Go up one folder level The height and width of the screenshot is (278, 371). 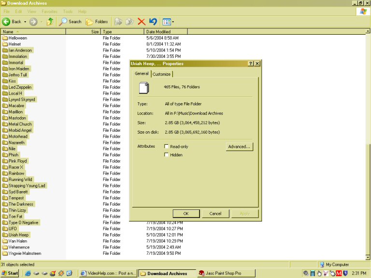tap(50, 22)
